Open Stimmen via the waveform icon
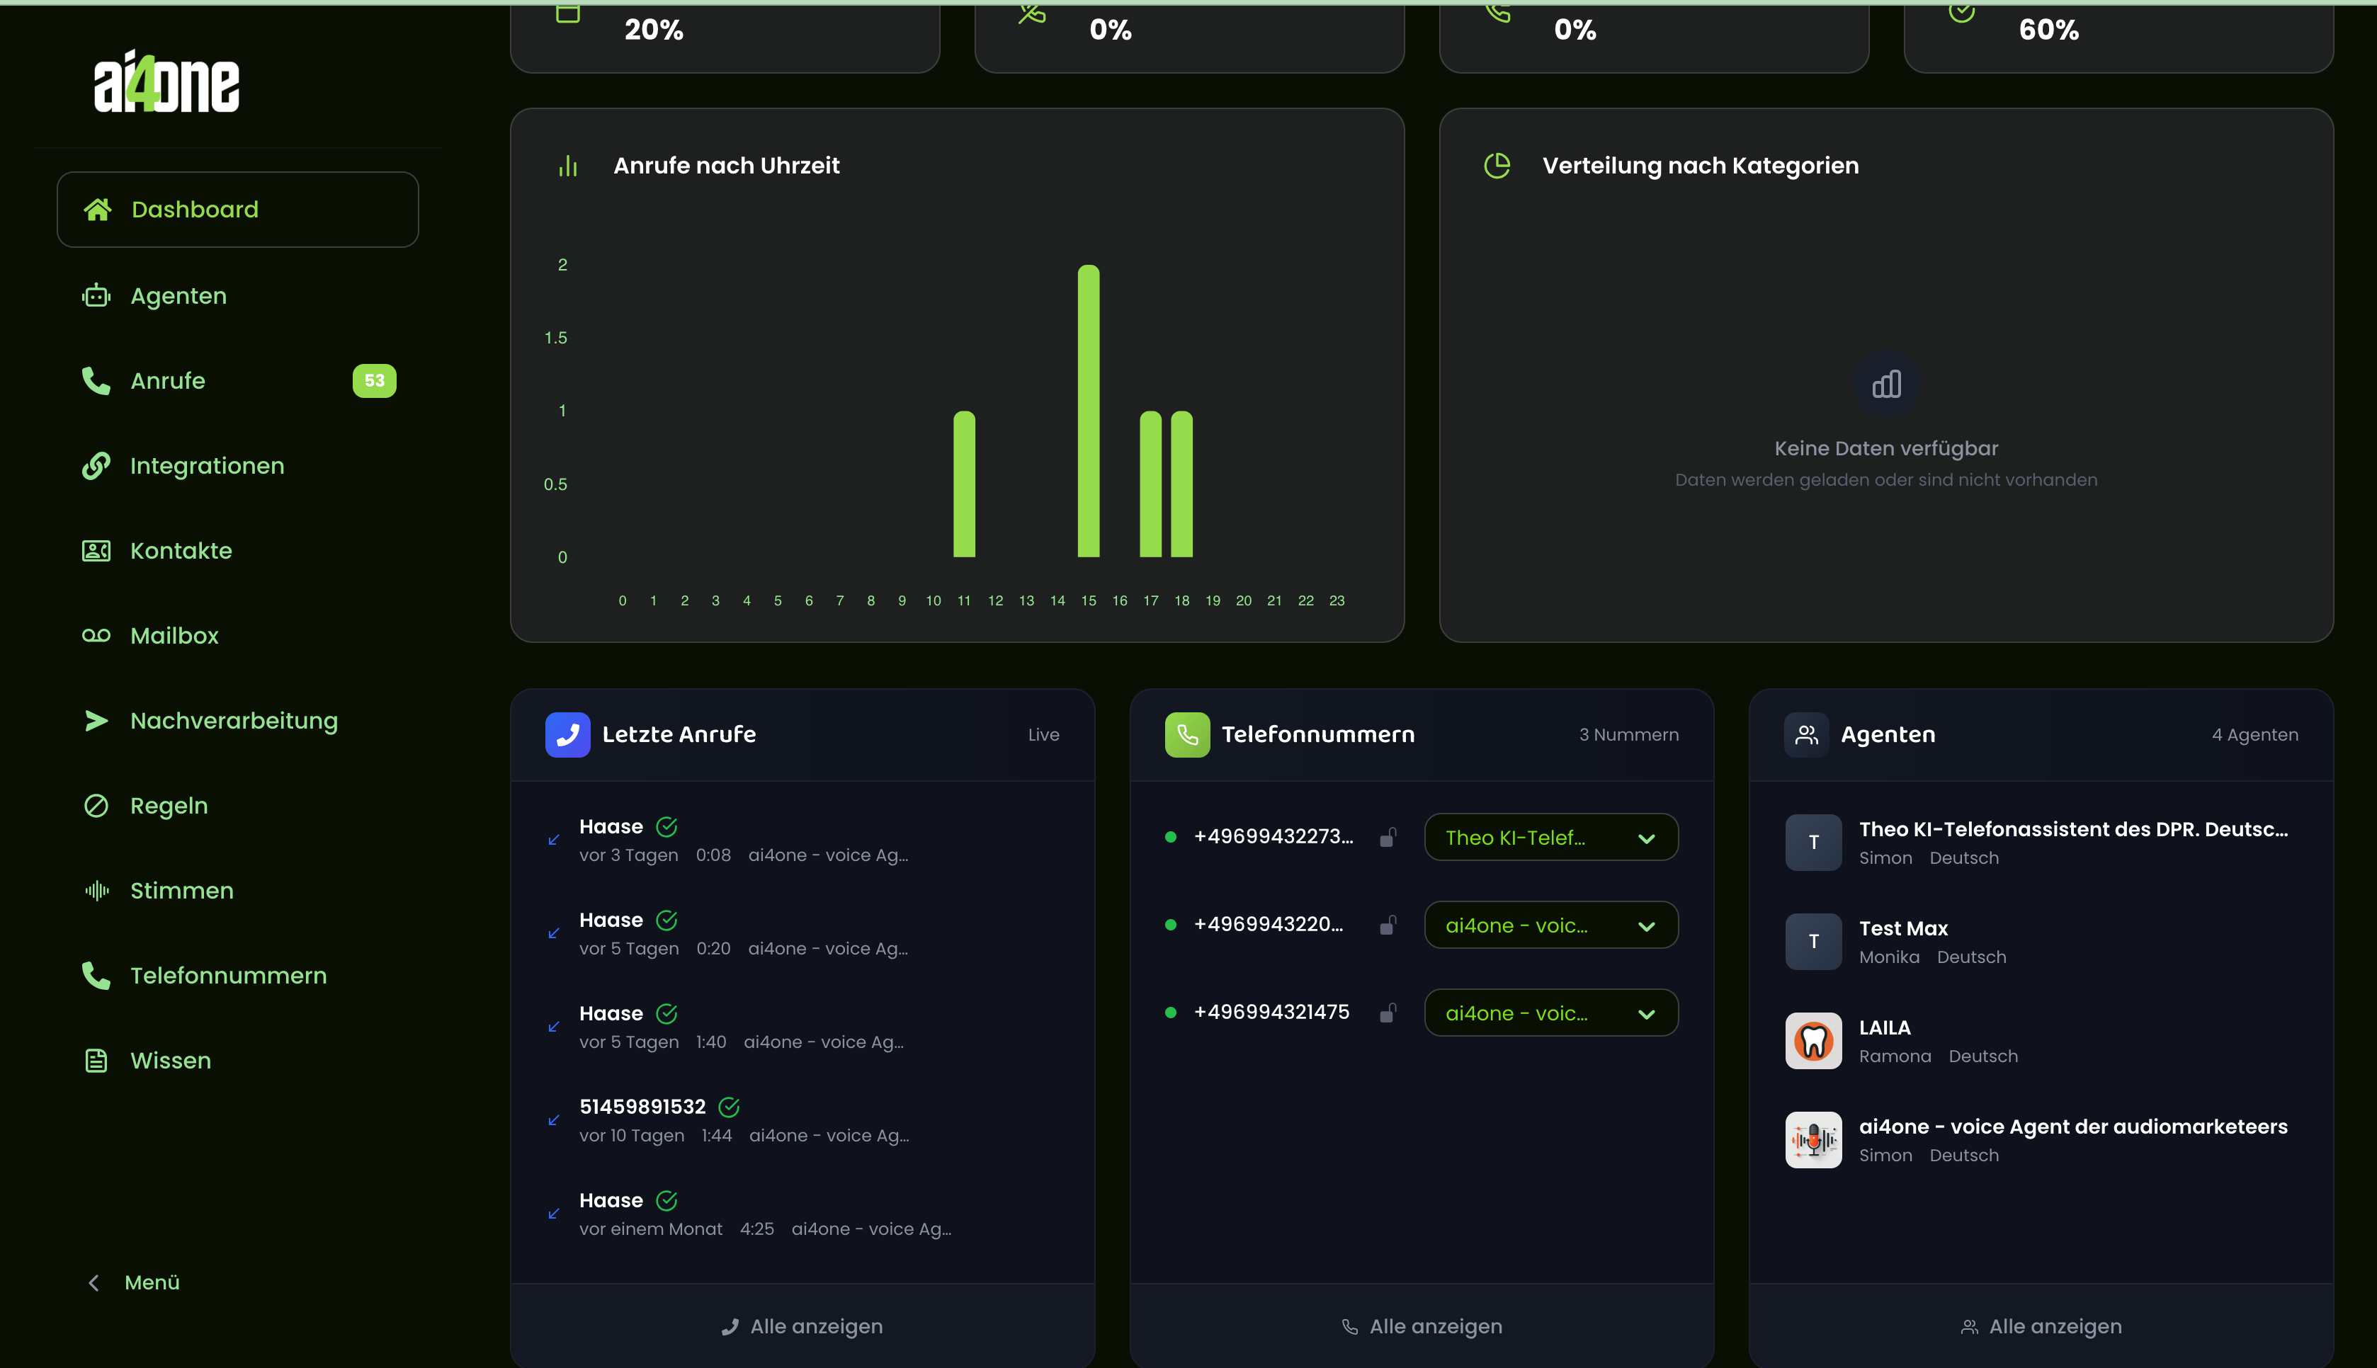The width and height of the screenshot is (2377, 1368). coord(97,890)
